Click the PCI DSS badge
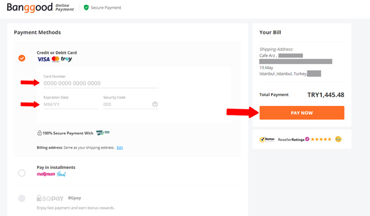Screen dimensions: 370x216 (x=103, y=133)
